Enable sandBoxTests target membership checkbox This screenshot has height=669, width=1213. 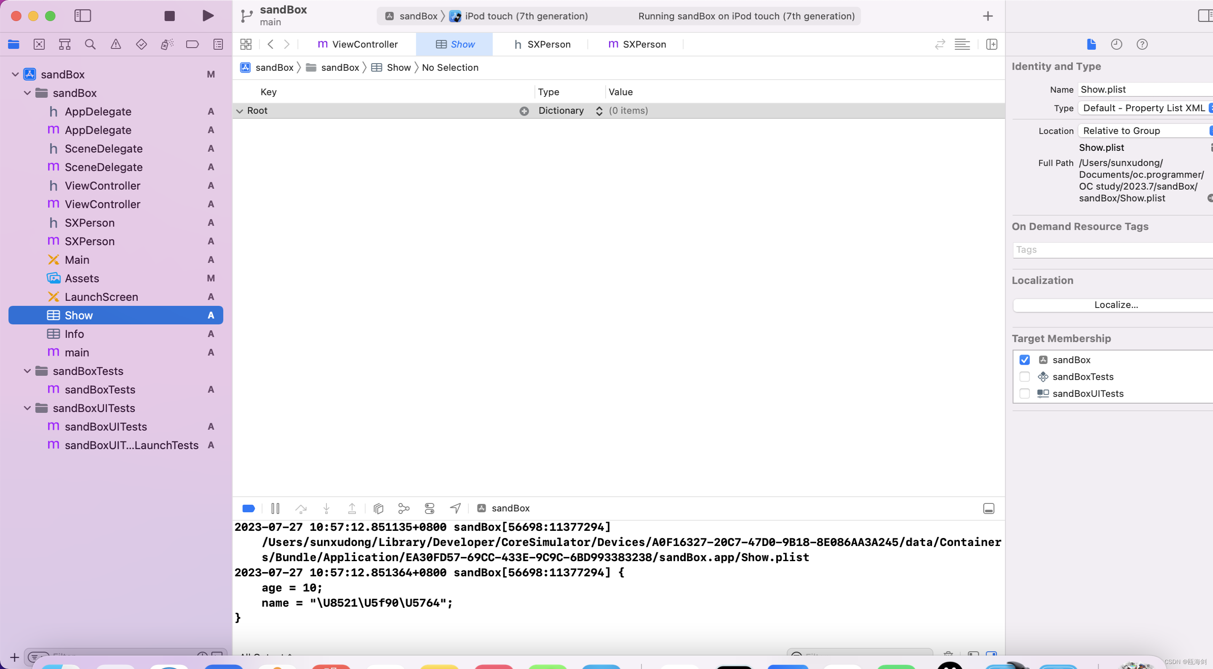click(x=1024, y=377)
